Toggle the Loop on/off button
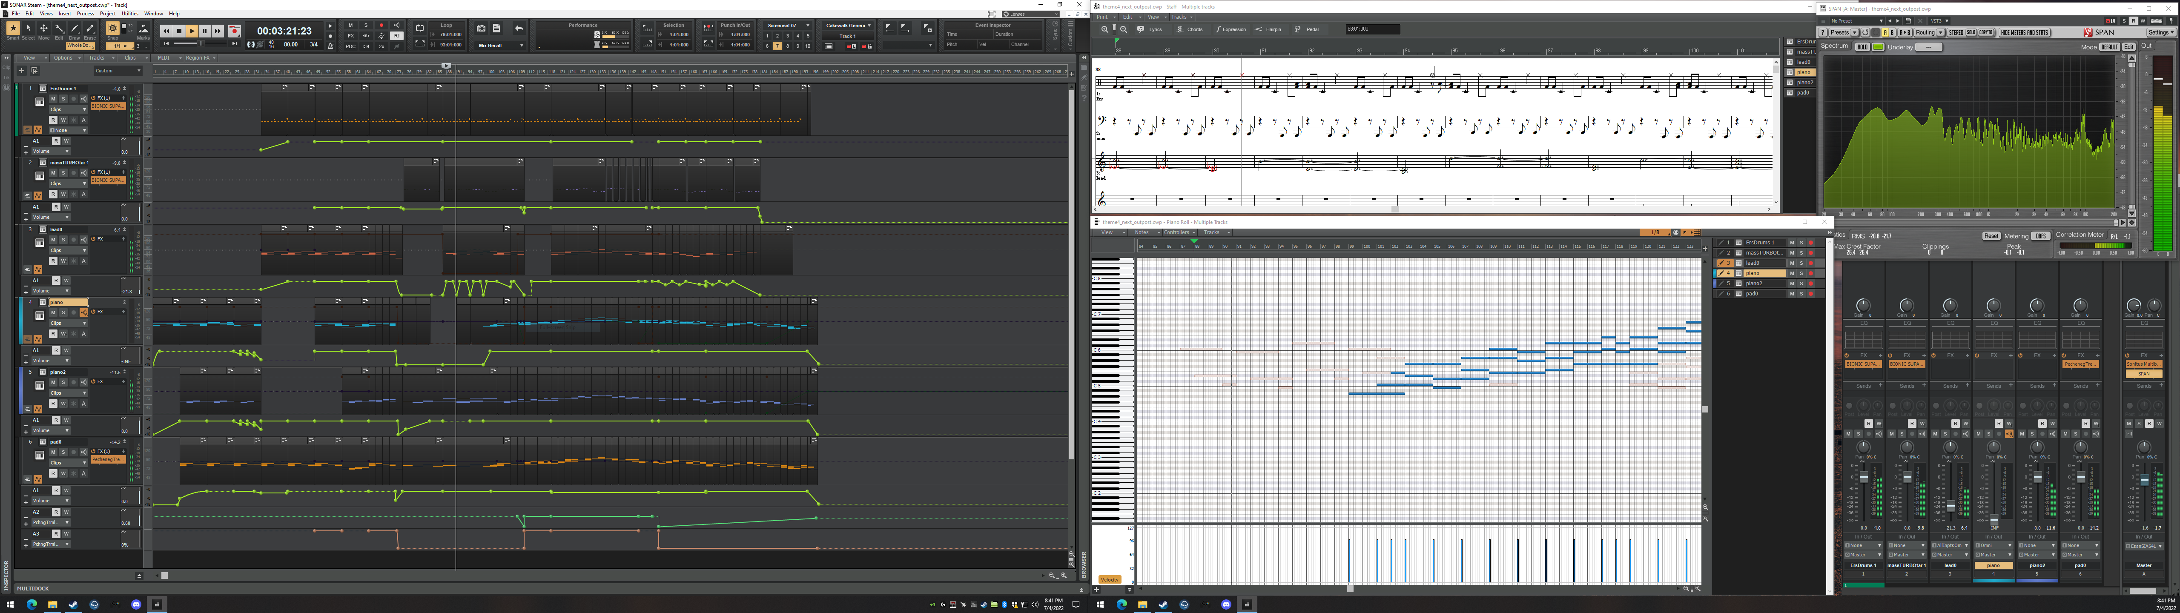Image resolution: width=2180 pixels, height=613 pixels. click(x=420, y=28)
